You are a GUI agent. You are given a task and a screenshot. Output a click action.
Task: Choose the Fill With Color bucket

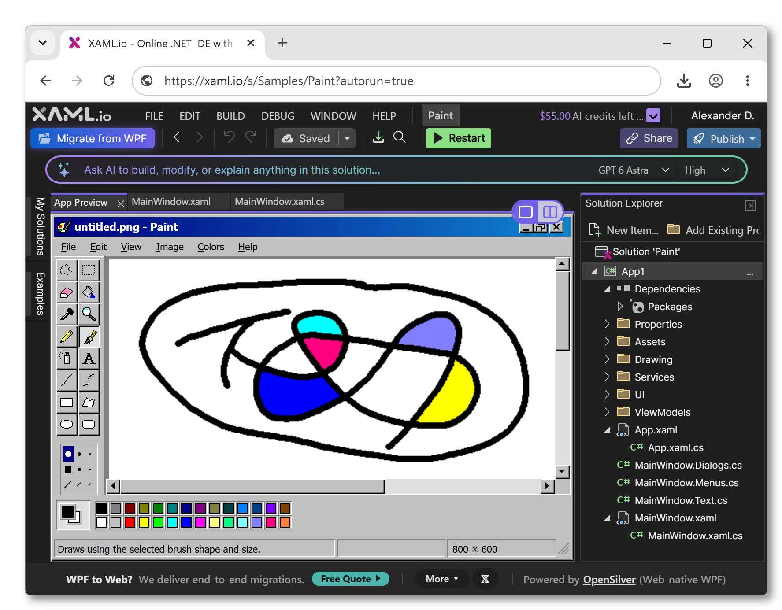tap(89, 292)
